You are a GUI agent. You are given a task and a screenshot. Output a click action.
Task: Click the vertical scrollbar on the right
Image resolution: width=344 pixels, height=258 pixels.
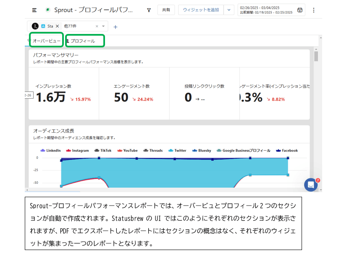(316, 57)
